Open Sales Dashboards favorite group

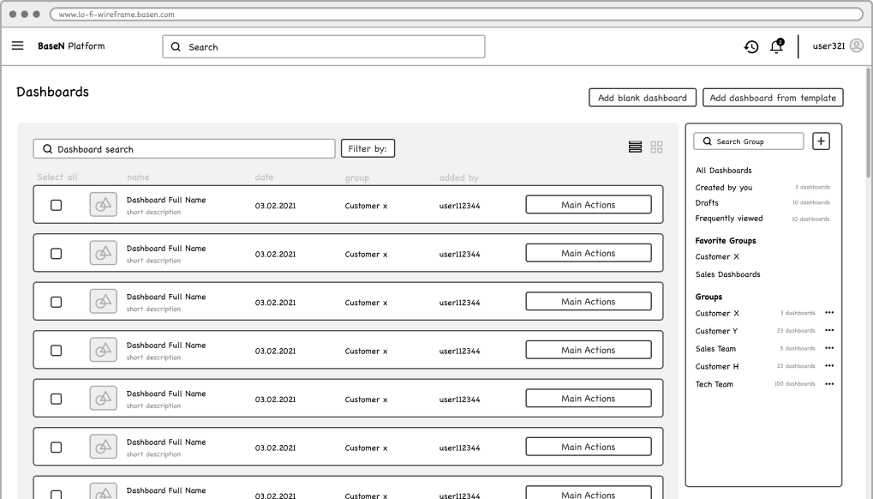coord(727,274)
